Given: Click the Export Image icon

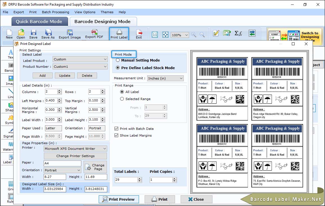Looking at the screenshot, I should click(x=70, y=34).
